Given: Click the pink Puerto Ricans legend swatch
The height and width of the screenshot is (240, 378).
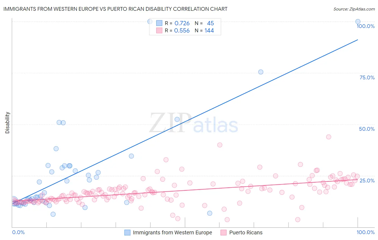Looking at the screenshot, I should (223, 232).
